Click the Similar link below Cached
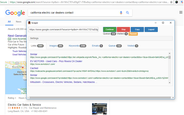Screen dimensions: 184x115 pyautogui.click(x=34, y=75)
